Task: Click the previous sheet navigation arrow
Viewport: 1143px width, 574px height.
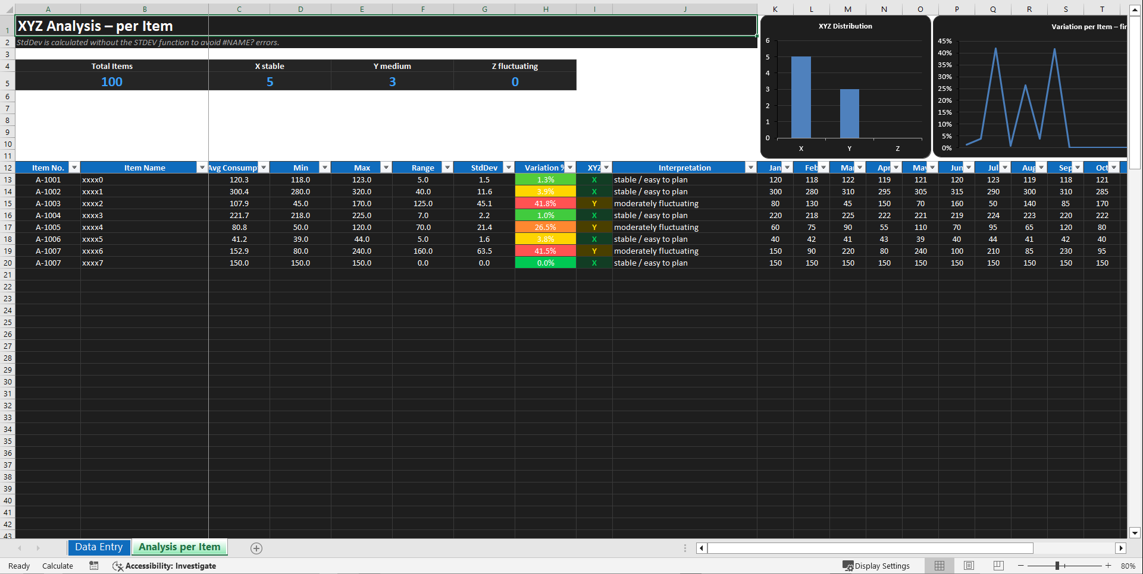Action: click(x=20, y=548)
